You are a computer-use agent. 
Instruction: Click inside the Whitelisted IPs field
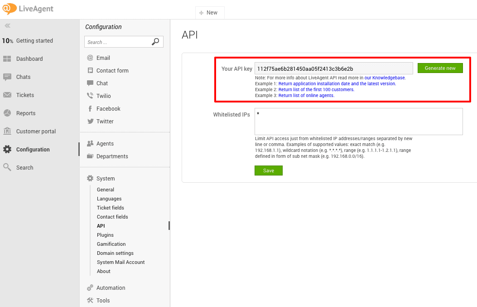(x=358, y=121)
